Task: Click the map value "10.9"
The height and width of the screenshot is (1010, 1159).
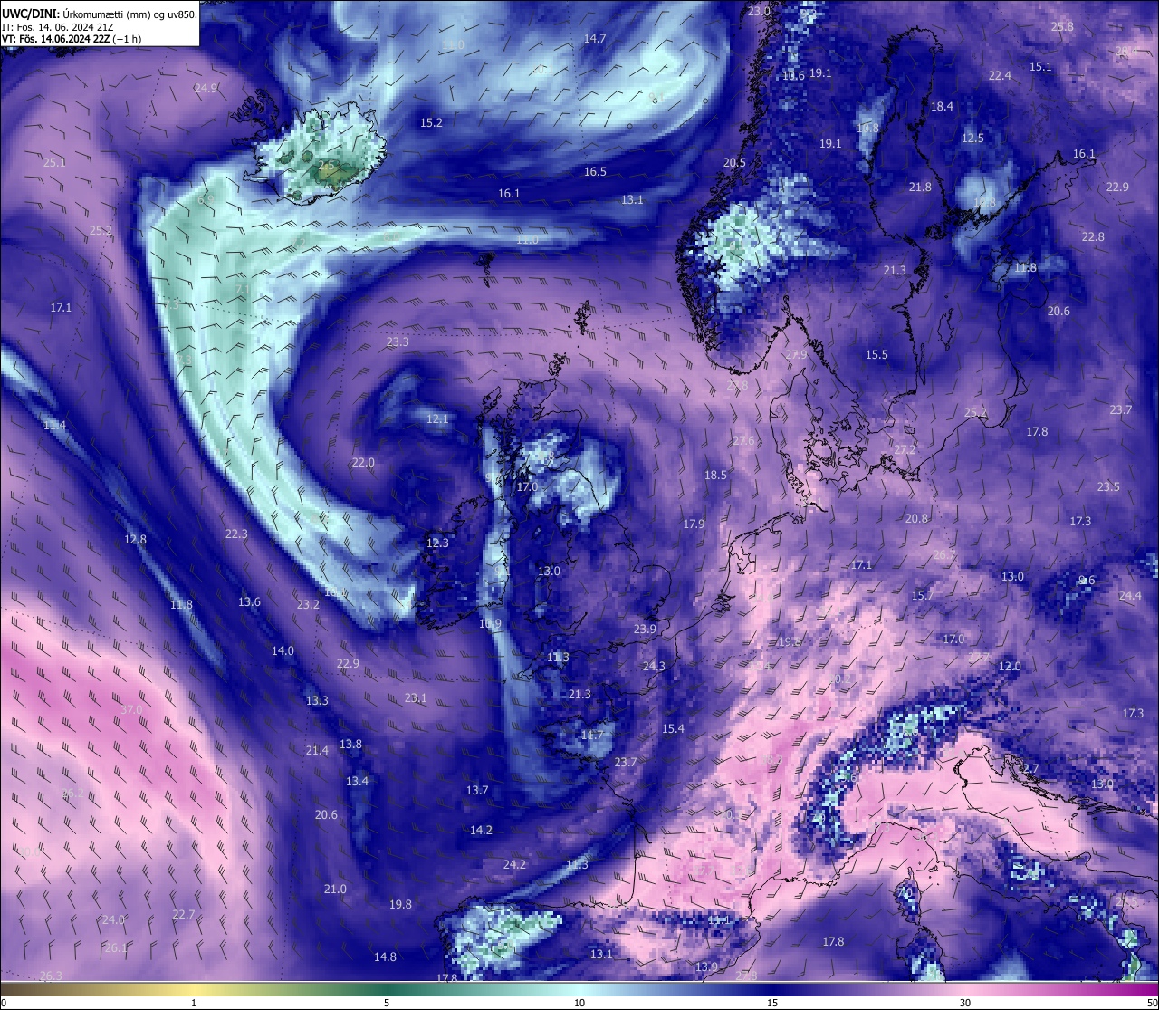Action: (x=490, y=623)
